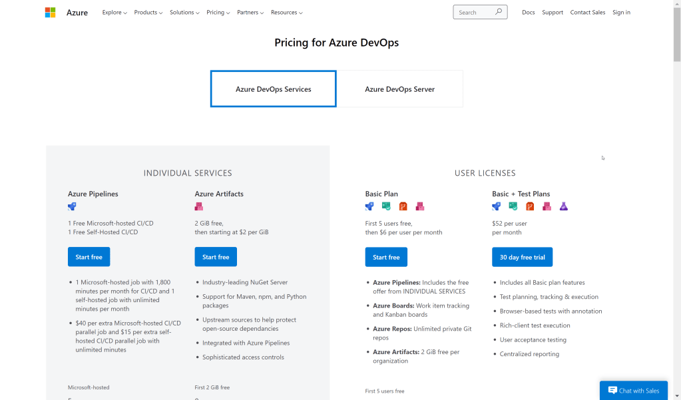
Task: Select the Azure DevOps Services tab
Action: [273, 89]
